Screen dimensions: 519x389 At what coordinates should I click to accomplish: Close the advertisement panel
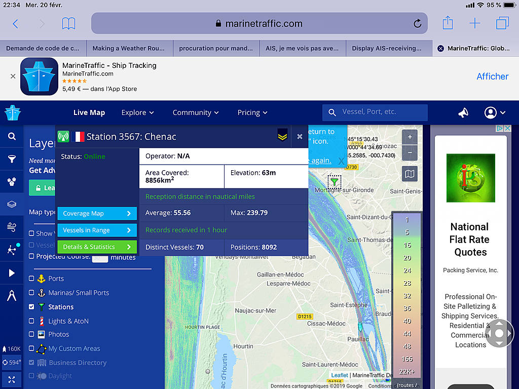[x=508, y=128]
